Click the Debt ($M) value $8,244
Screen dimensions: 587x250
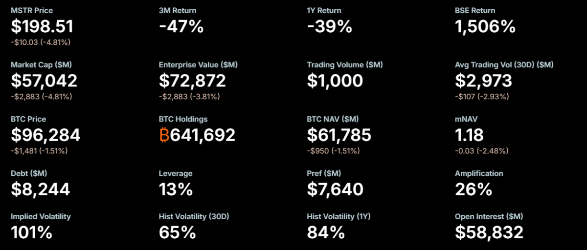pos(40,189)
